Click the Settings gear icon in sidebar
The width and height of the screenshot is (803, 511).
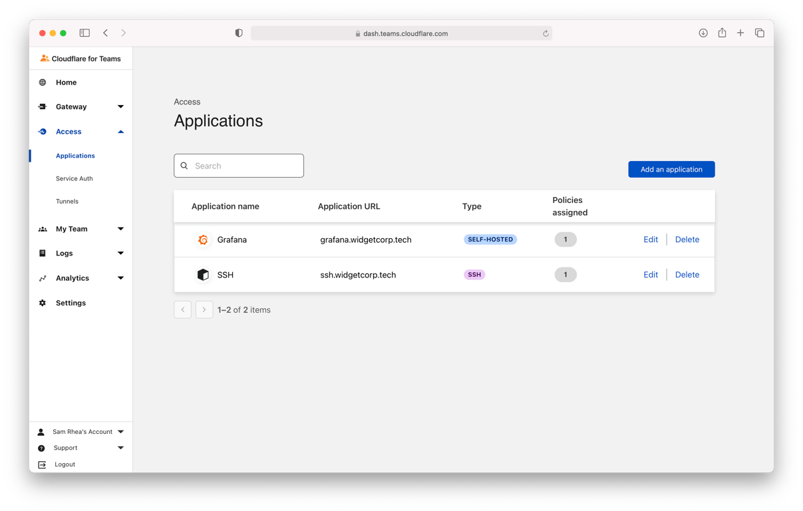(43, 303)
